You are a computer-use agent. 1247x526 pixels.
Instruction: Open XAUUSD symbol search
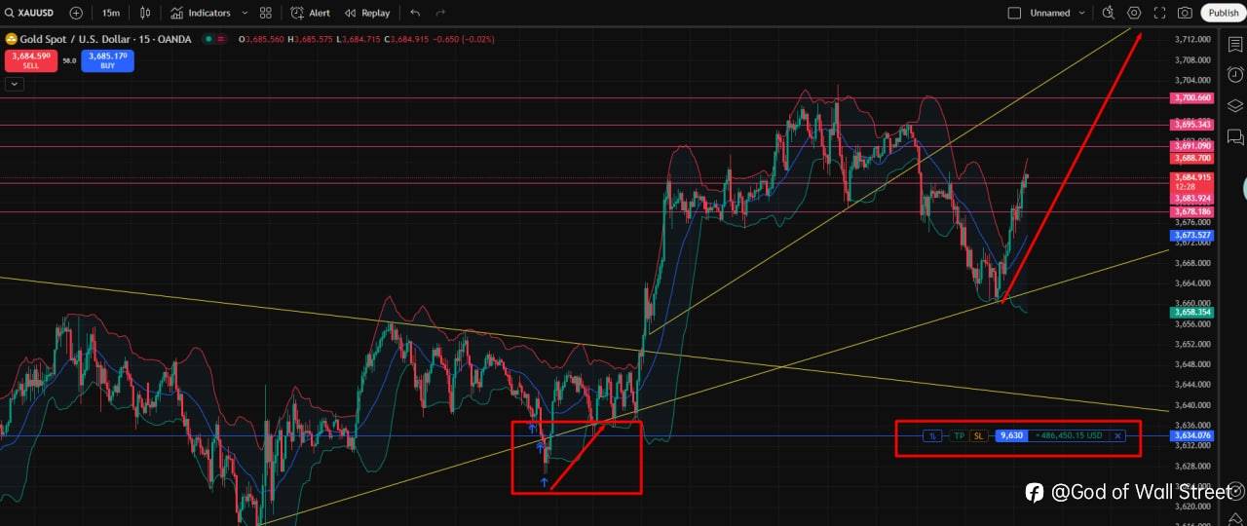pos(30,13)
